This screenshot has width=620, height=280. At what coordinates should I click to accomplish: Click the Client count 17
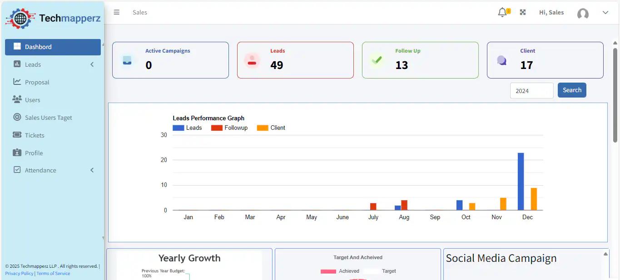click(526, 65)
